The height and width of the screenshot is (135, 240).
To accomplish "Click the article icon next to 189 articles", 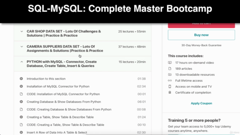I will pyautogui.click(x=170, y=69).
